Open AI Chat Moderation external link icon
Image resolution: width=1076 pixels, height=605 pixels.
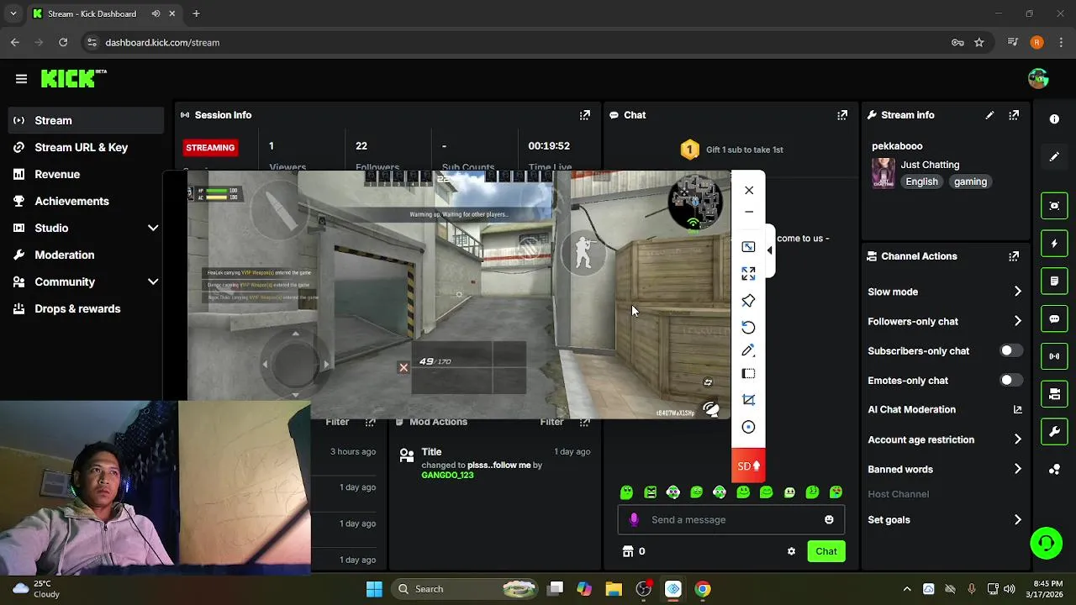point(1017,410)
